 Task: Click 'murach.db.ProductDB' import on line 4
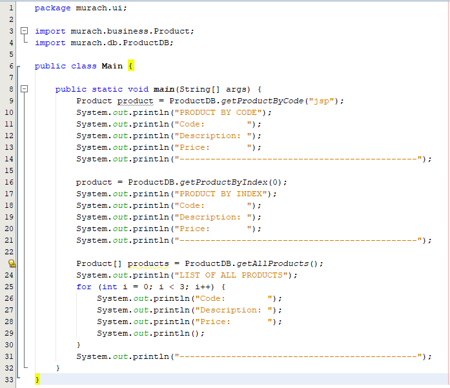(119, 43)
